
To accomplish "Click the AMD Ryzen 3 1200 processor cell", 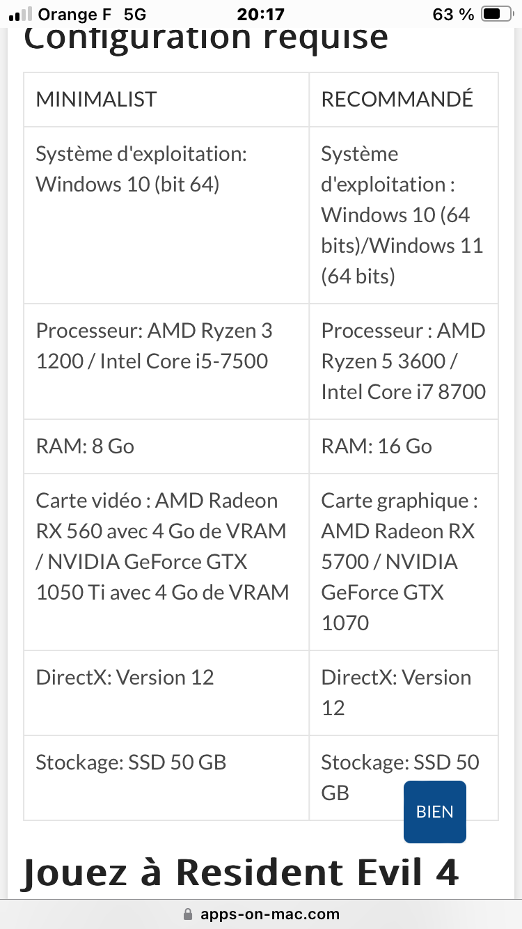I will (x=153, y=345).
